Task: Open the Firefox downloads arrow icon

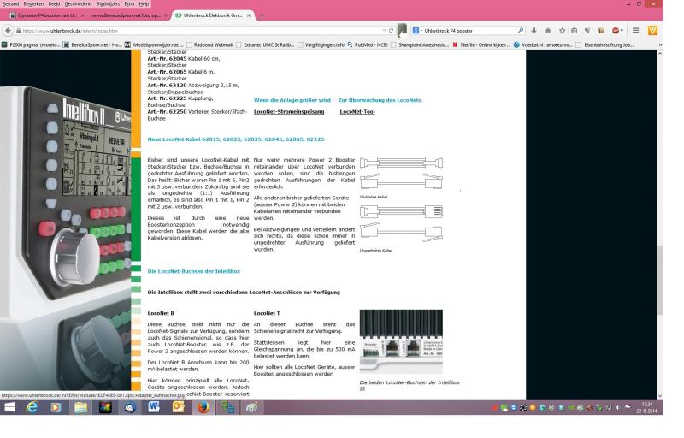Action: (534, 31)
